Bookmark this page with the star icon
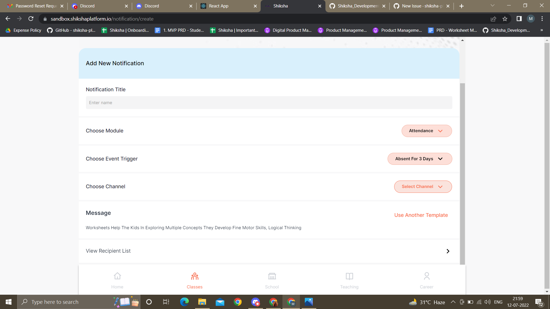The image size is (550, 309). 505,19
